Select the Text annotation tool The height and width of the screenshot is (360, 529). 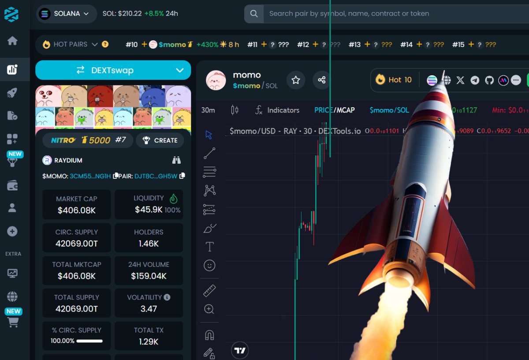pos(209,247)
